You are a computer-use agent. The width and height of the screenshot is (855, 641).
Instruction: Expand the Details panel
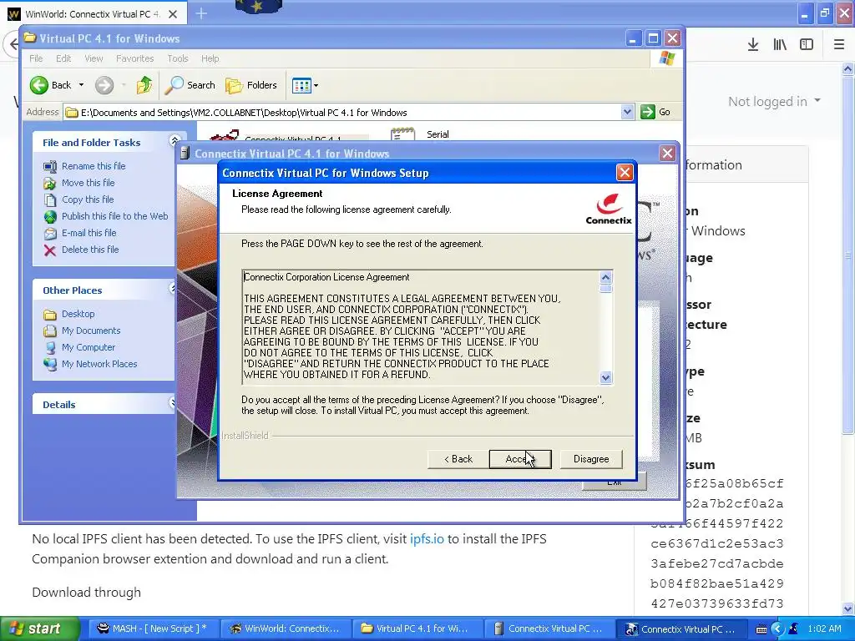172,403
